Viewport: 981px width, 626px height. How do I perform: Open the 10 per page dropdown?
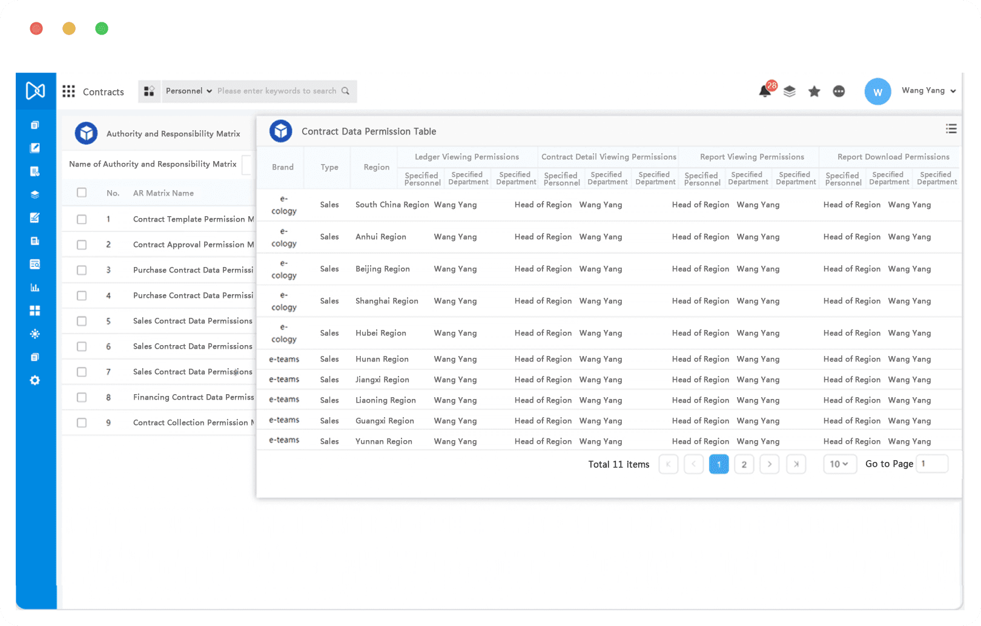[x=840, y=464]
